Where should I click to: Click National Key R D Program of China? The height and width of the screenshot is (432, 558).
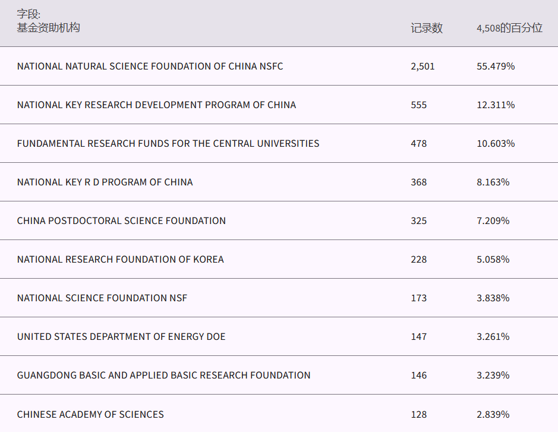coord(105,182)
